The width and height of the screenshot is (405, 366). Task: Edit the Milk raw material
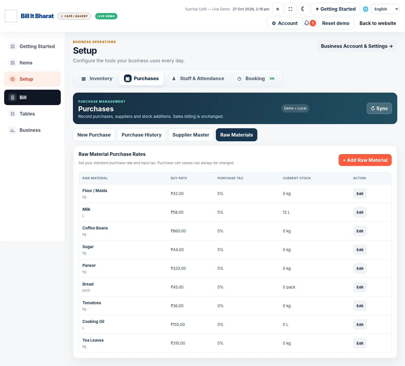click(x=360, y=212)
